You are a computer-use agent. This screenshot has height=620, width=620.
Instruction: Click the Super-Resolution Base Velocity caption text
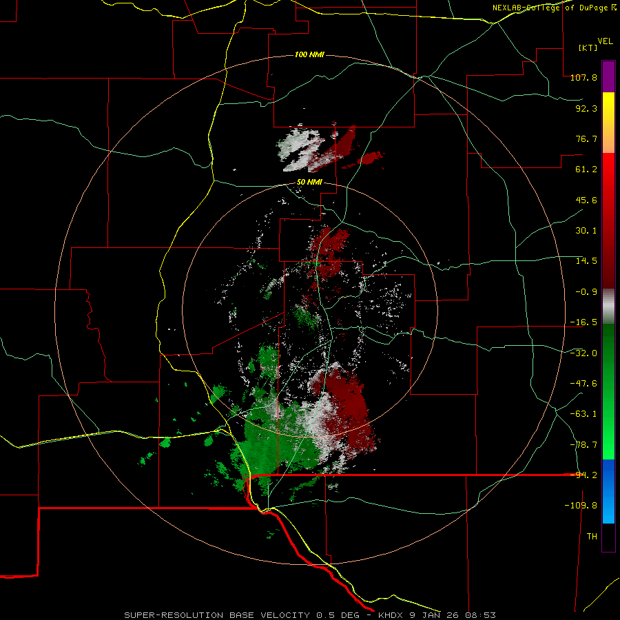[310, 615]
